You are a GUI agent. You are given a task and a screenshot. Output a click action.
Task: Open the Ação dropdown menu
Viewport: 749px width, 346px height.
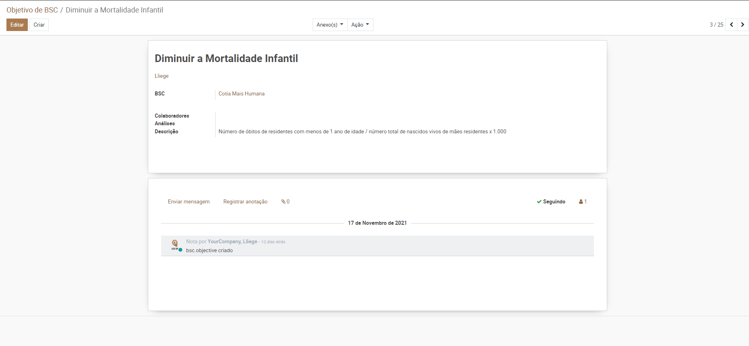click(x=360, y=25)
